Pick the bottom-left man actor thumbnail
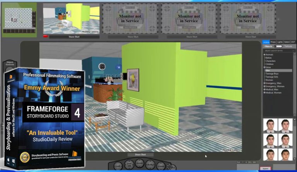 pyautogui.click(x=270, y=155)
